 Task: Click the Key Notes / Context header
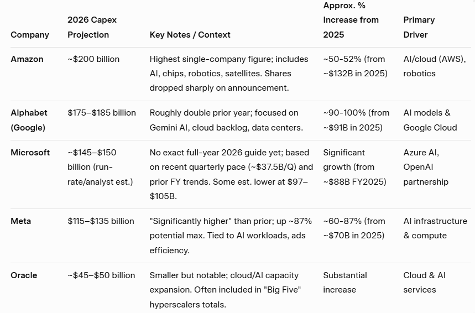coord(190,35)
